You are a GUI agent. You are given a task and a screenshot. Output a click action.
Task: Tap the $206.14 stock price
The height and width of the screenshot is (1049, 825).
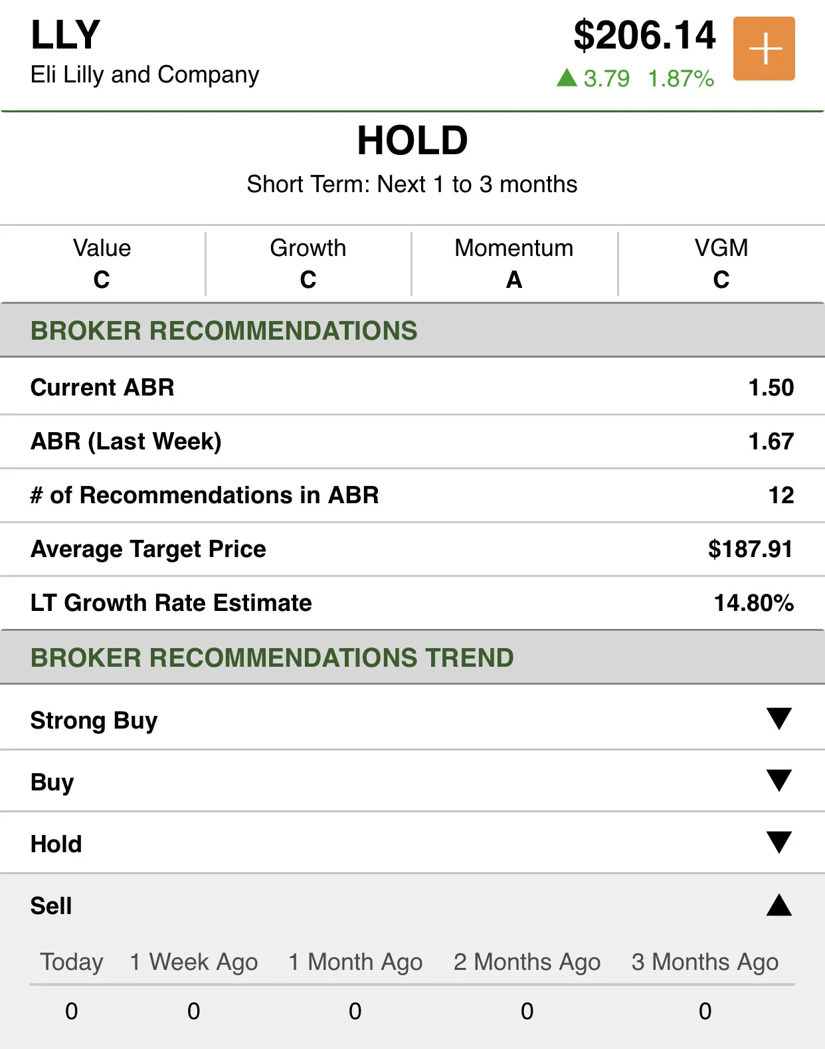tap(645, 35)
